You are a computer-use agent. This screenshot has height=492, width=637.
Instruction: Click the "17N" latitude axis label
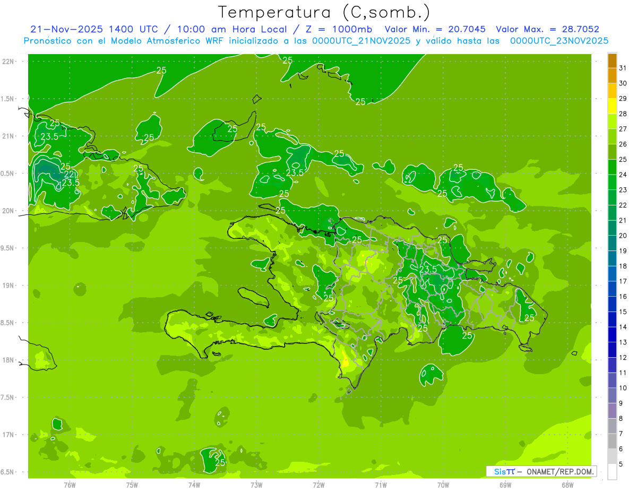8,435
